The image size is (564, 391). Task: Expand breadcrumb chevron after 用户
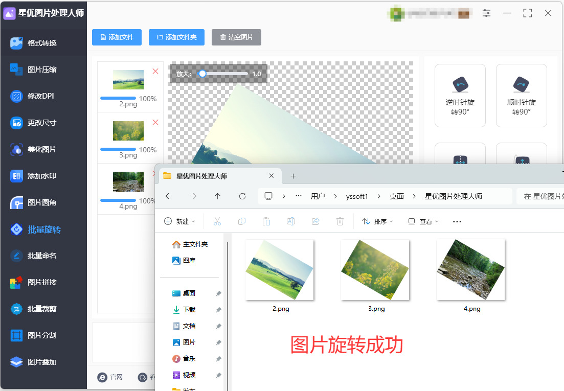pyautogui.click(x=335, y=196)
